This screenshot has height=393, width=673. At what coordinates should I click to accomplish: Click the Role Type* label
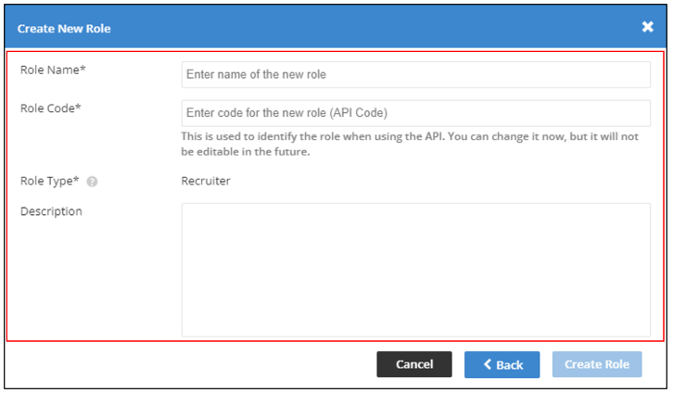(50, 181)
